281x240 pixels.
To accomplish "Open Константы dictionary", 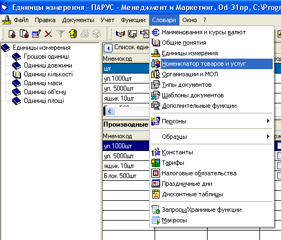I will pos(211,152).
